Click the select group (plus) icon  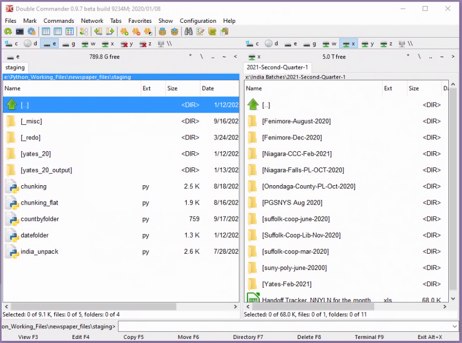click(x=124, y=31)
